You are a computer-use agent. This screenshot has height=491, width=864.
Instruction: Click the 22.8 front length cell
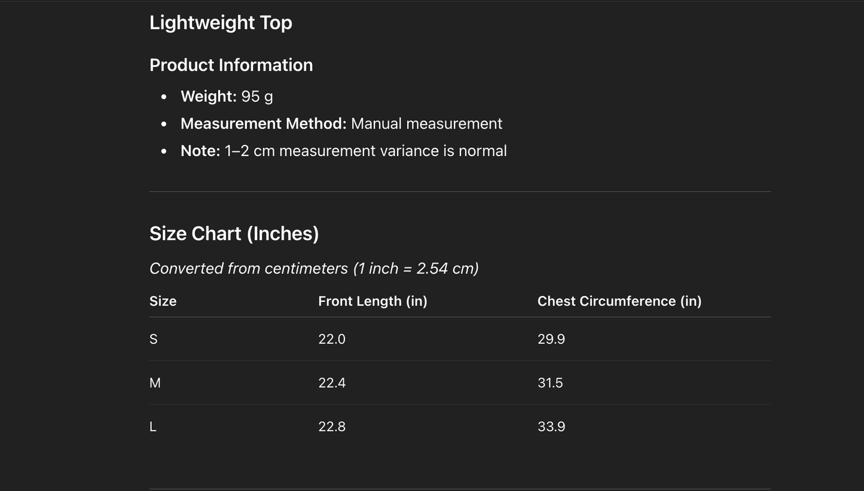click(x=332, y=426)
